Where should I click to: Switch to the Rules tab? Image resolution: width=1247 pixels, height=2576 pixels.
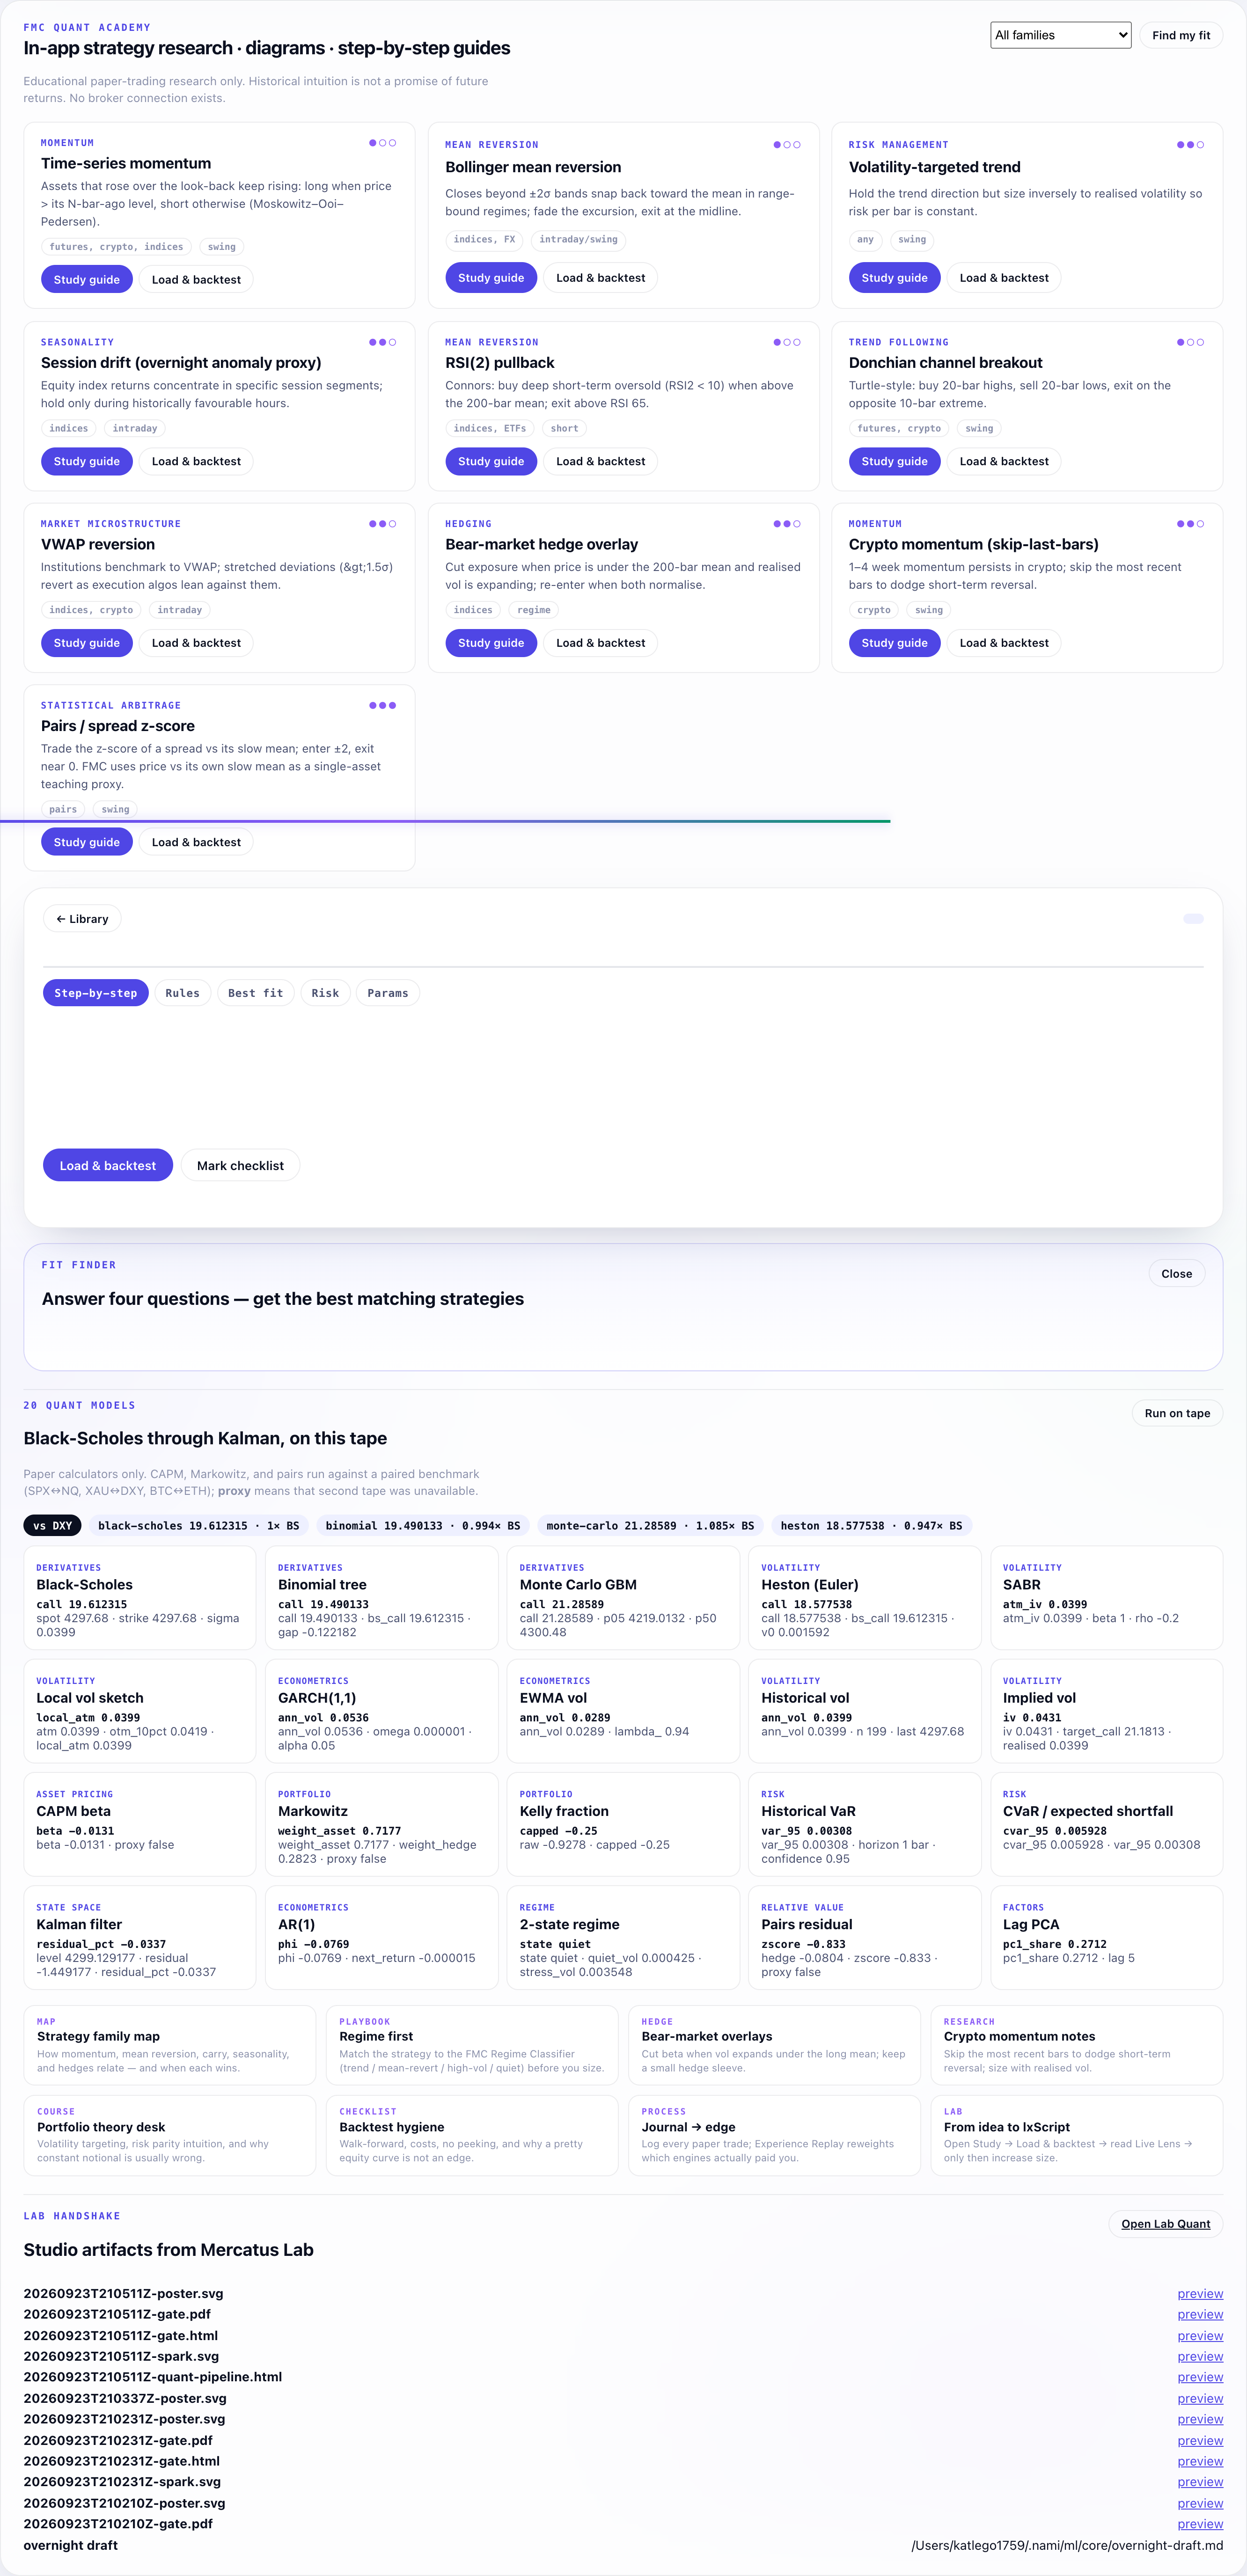tap(182, 993)
